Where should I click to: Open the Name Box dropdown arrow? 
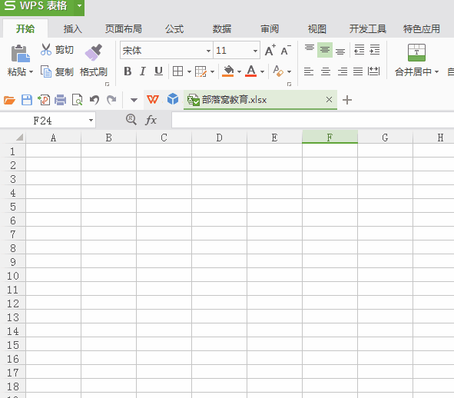91,120
